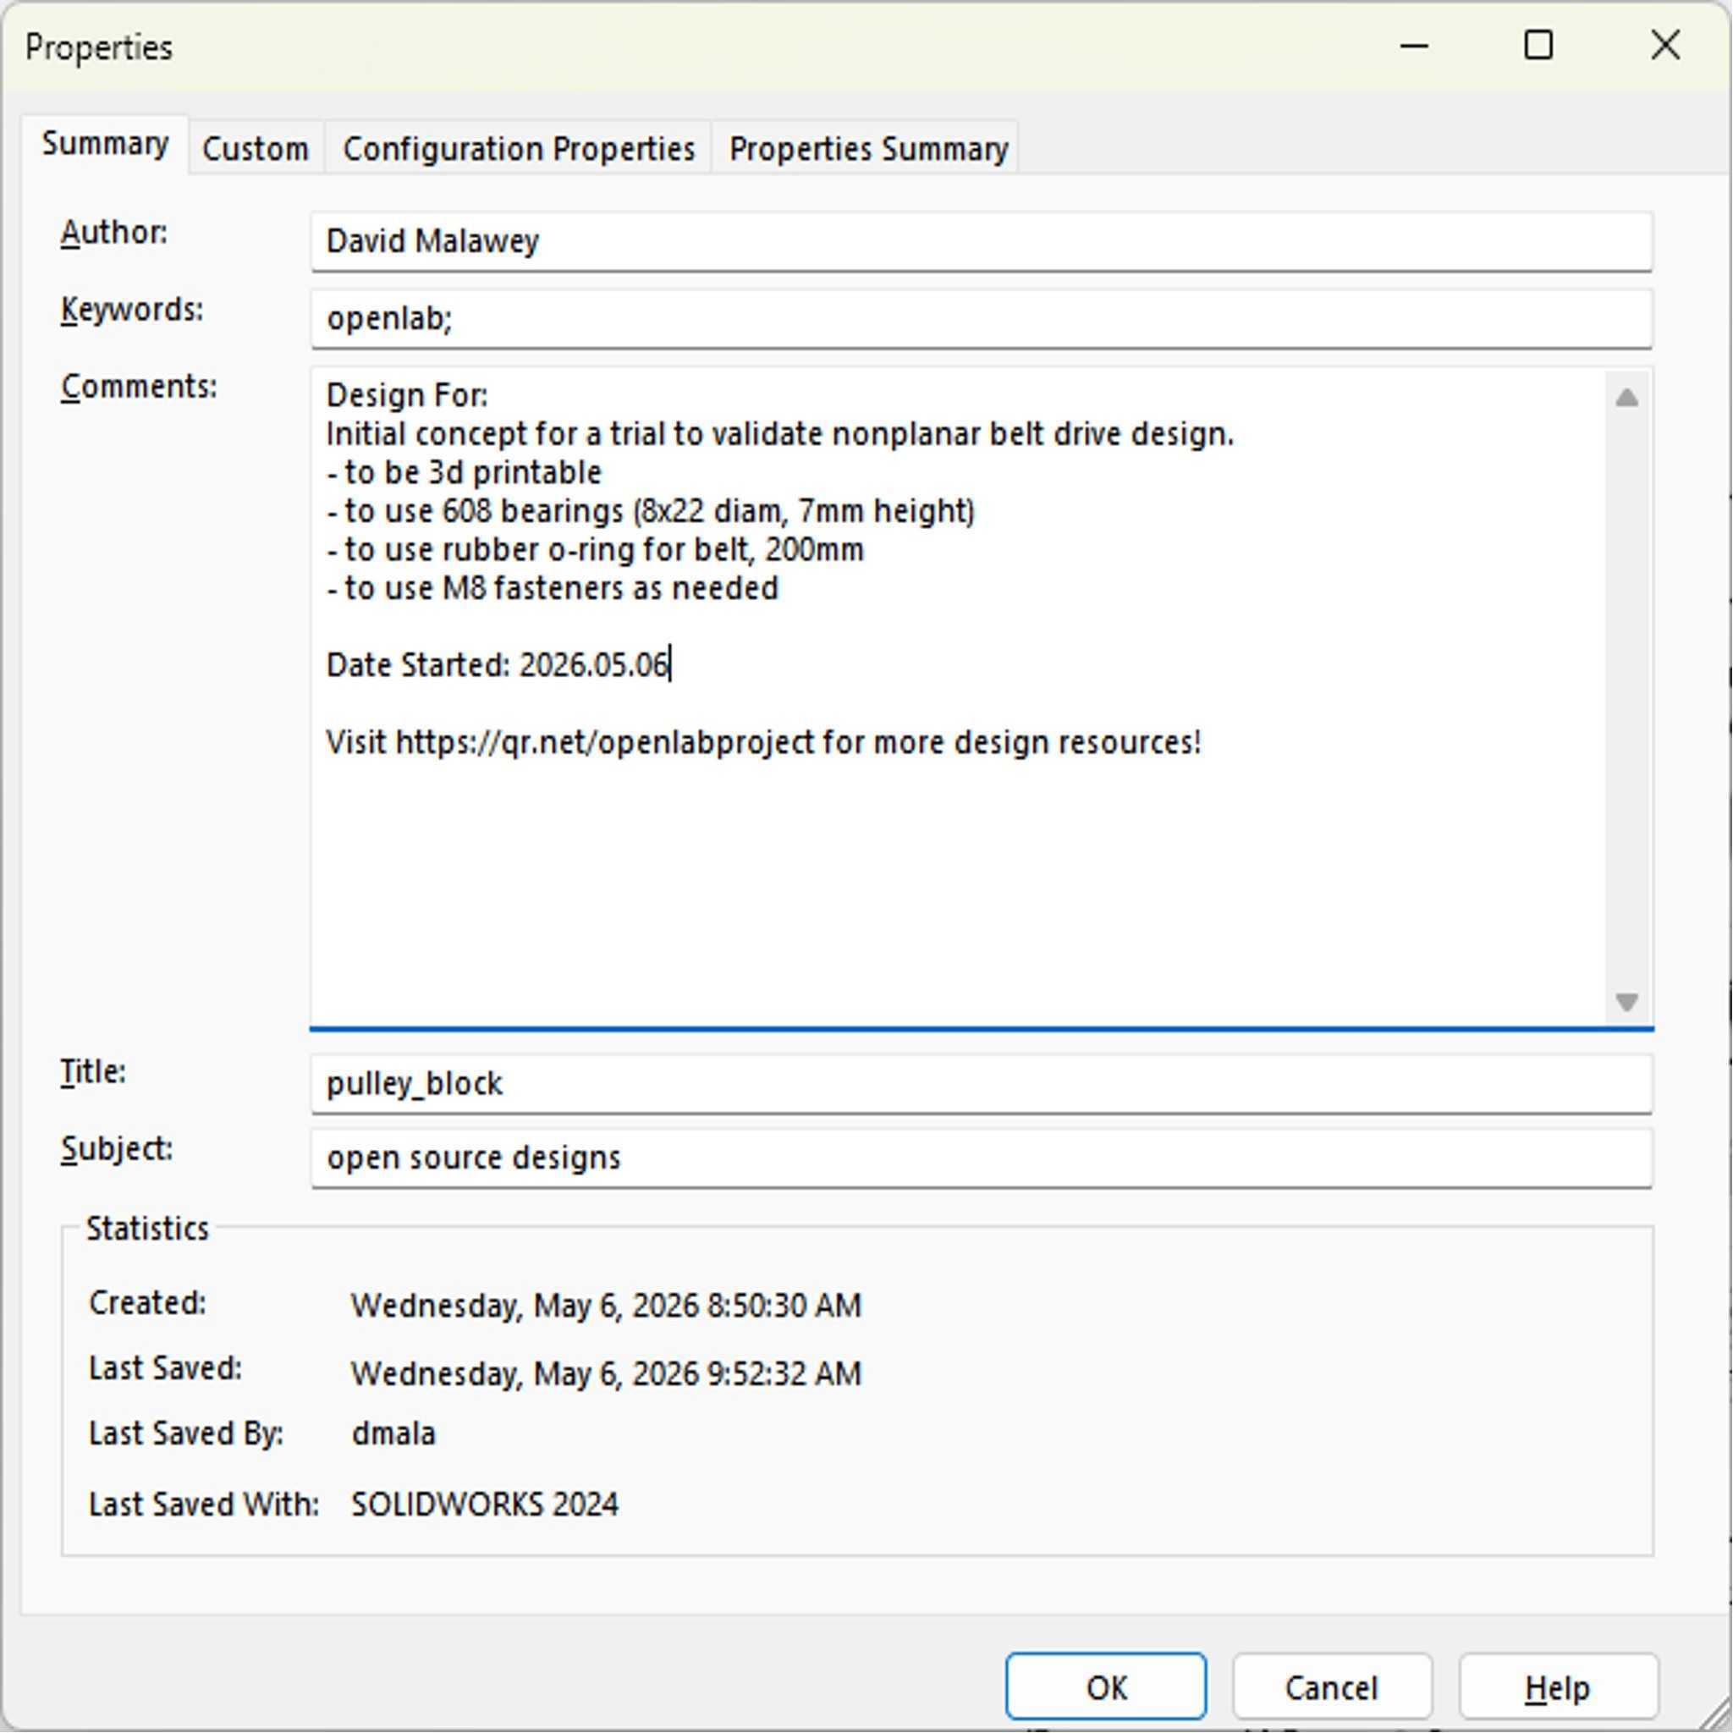The height and width of the screenshot is (1733, 1733).
Task: Click the Comments scrollbar down arrow
Action: click(1627, 1002)
